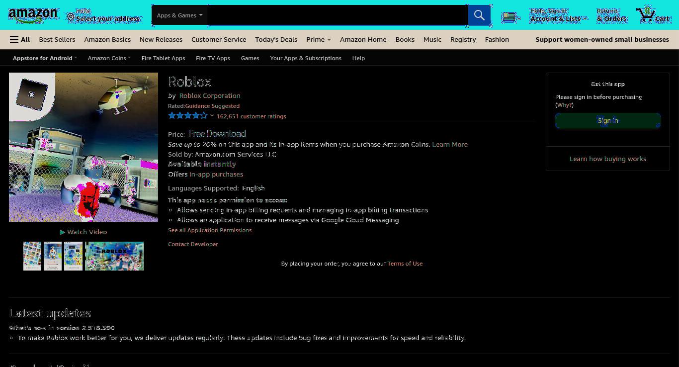Click Guidance Suggested rating link

(x=212, y=106)
